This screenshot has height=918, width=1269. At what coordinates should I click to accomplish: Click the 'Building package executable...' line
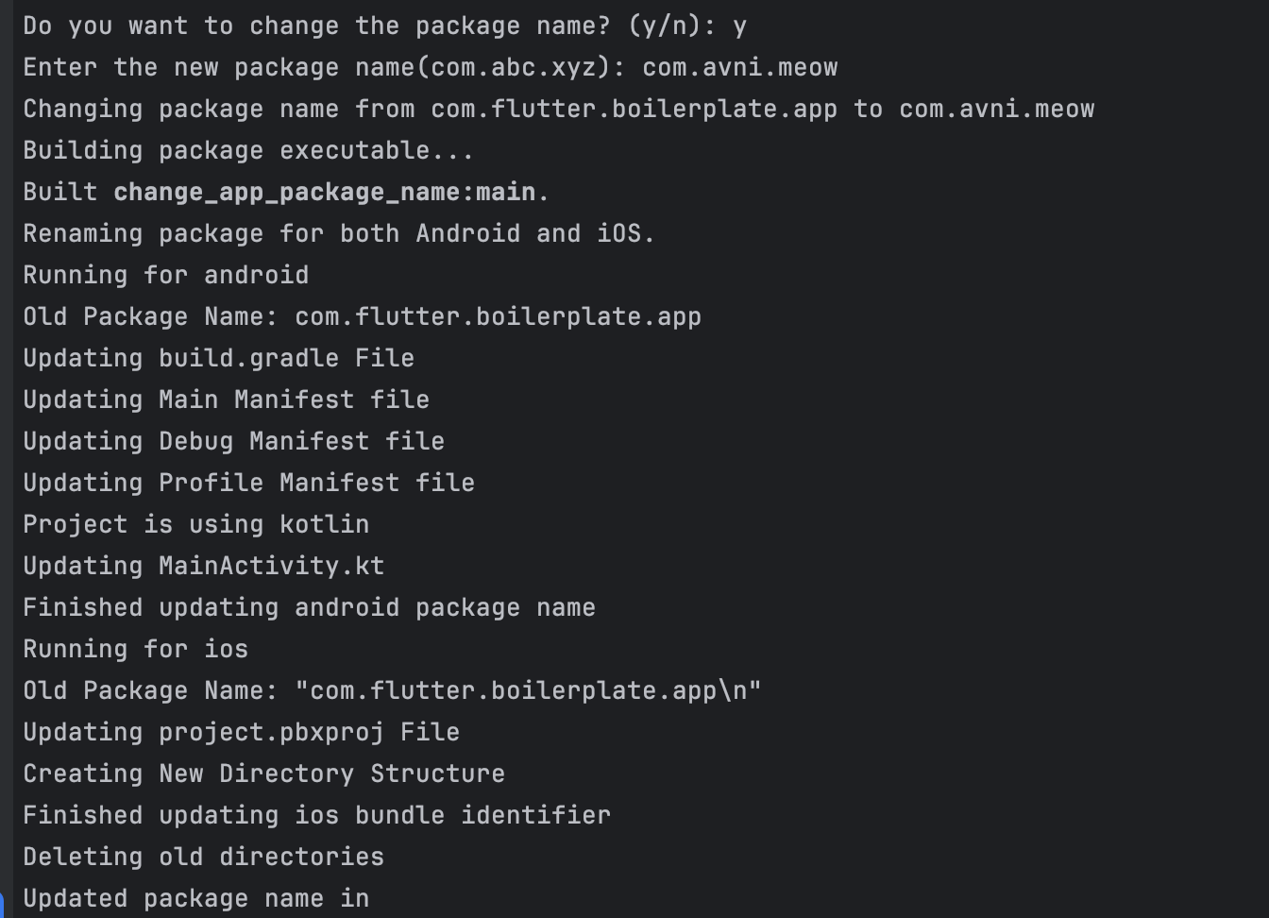coord(248,150)
